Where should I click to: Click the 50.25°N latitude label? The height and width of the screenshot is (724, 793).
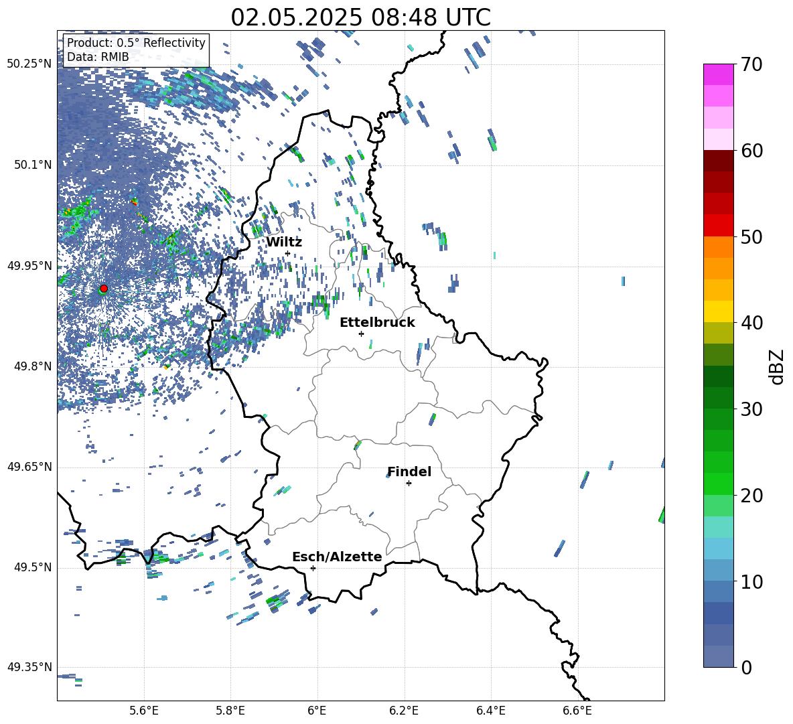pos(29,64)
